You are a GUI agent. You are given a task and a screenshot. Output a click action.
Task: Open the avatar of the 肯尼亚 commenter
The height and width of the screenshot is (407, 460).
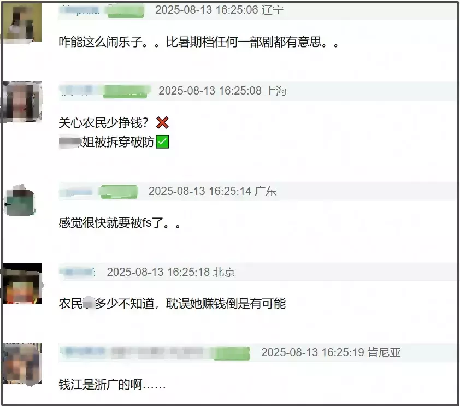pyautogui.click(x=22, y=363)
